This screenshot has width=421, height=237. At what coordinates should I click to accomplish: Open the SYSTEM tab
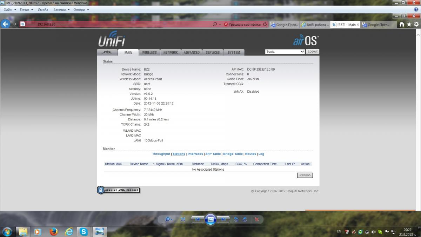[234, 52]
